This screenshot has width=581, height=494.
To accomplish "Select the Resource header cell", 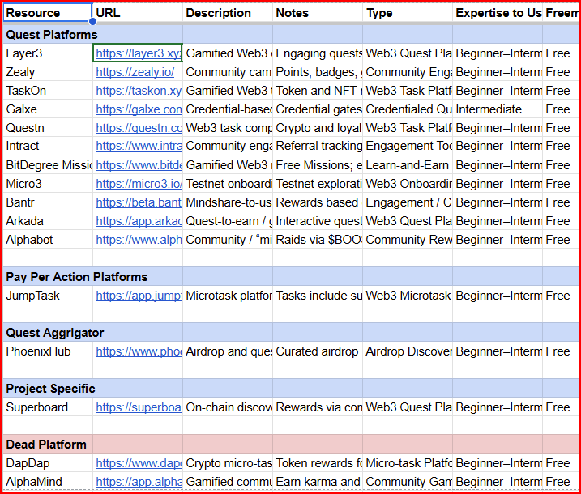I will [47, 13].
